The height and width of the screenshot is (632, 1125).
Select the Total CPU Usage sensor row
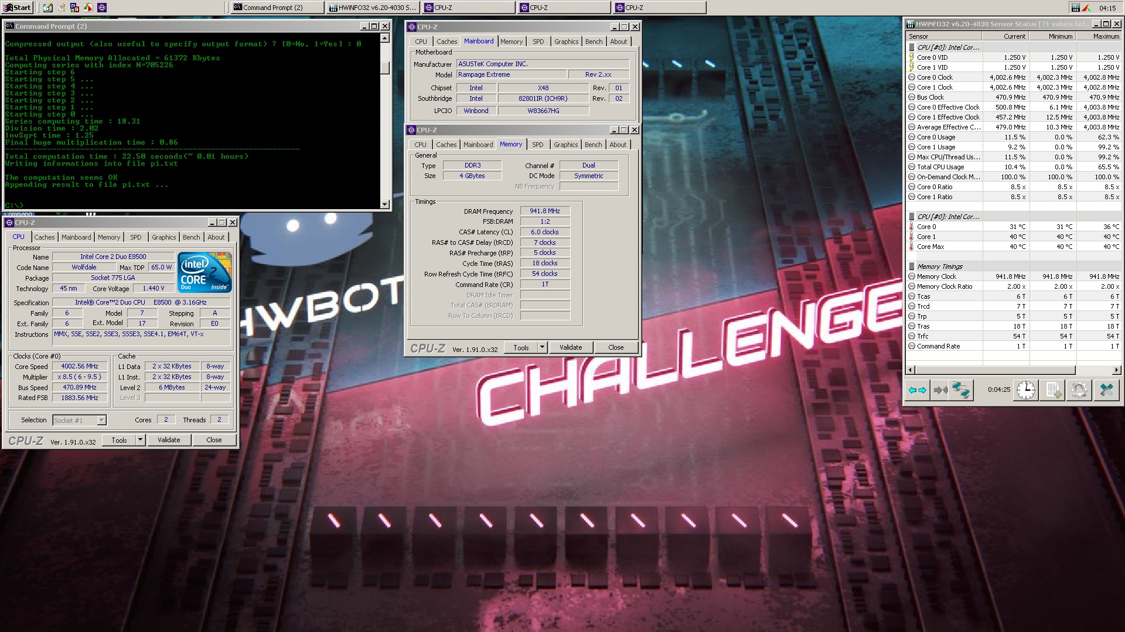1014,167
